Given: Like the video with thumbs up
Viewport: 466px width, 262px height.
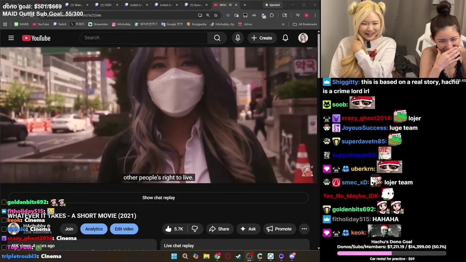Looking at the screenshot, I should (x=174, y=229).
